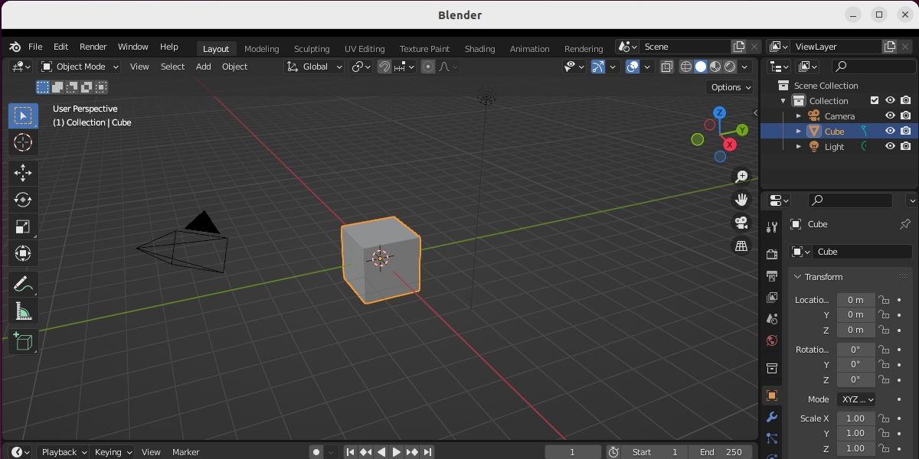This screenshot has height=459, width=919.
Task: Toggle camera view with sidebar camera icon
Action: 741,223
